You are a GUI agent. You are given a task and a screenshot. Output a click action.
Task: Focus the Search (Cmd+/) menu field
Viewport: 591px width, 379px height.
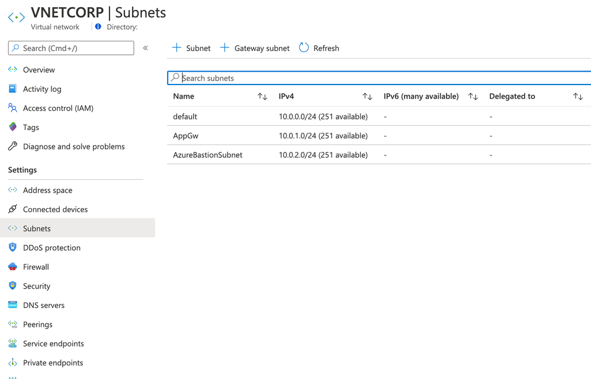point(71,48)
